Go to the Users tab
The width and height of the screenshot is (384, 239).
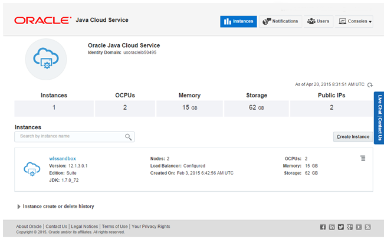click(x=319, y=21)
